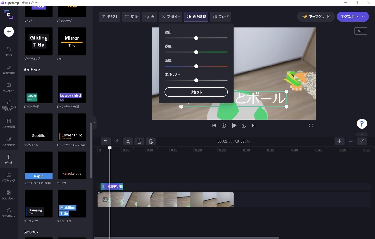Click the scissors split tool
Image resolution: width=375 pixels, height=239 pixels.
pyautogui.click(x=128, y=141)
